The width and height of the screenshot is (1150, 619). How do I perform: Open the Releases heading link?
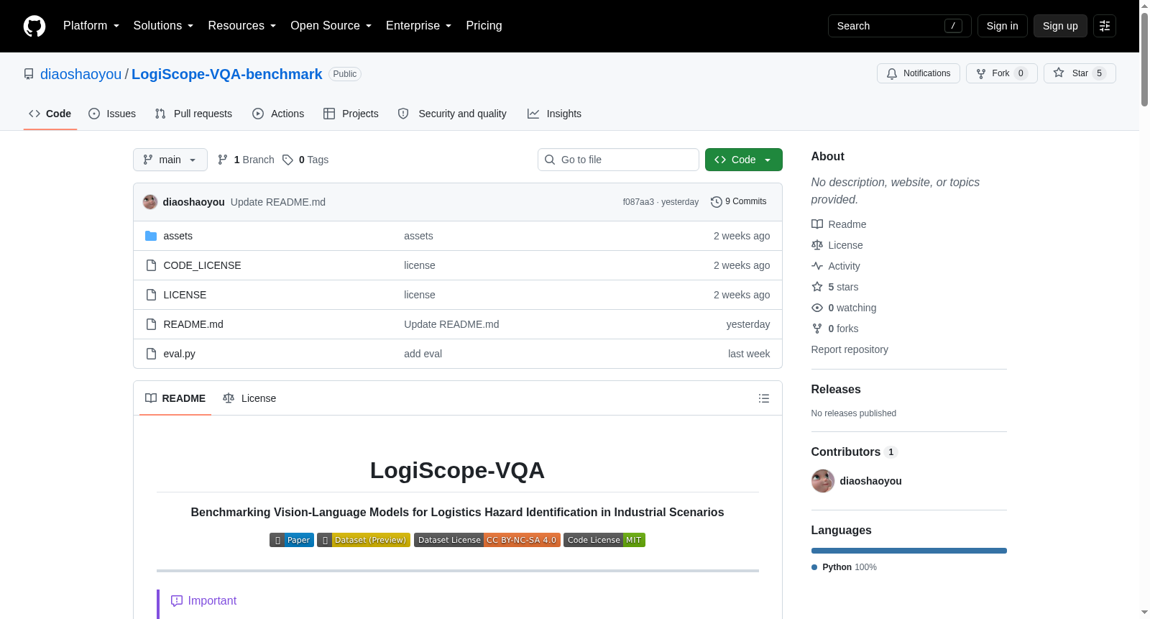tap(836, 390)
